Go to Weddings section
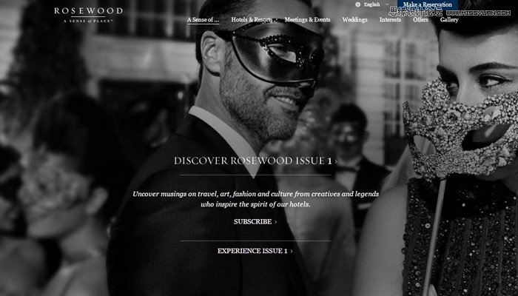The height and width of the screenshot is (296, 518). click(354, 20)
